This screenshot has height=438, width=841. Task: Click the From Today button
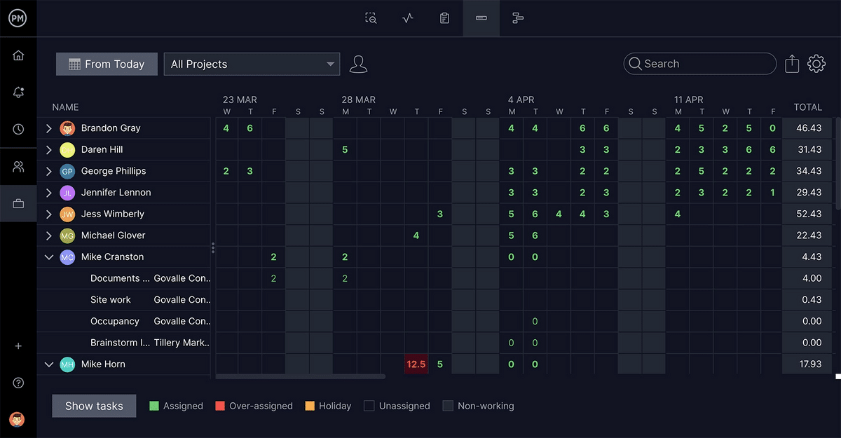coord(107,64)
